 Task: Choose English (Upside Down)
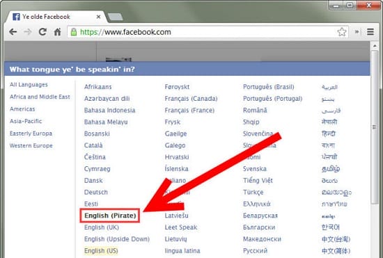point(117,239)
